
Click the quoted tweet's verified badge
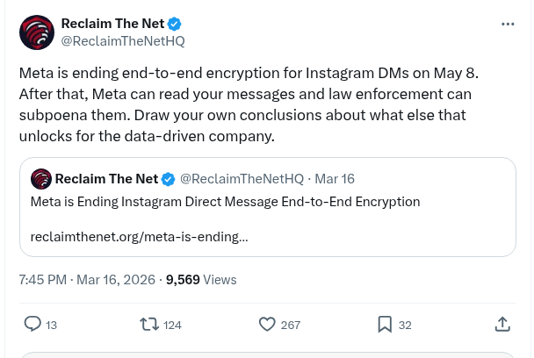pos(169,179)
